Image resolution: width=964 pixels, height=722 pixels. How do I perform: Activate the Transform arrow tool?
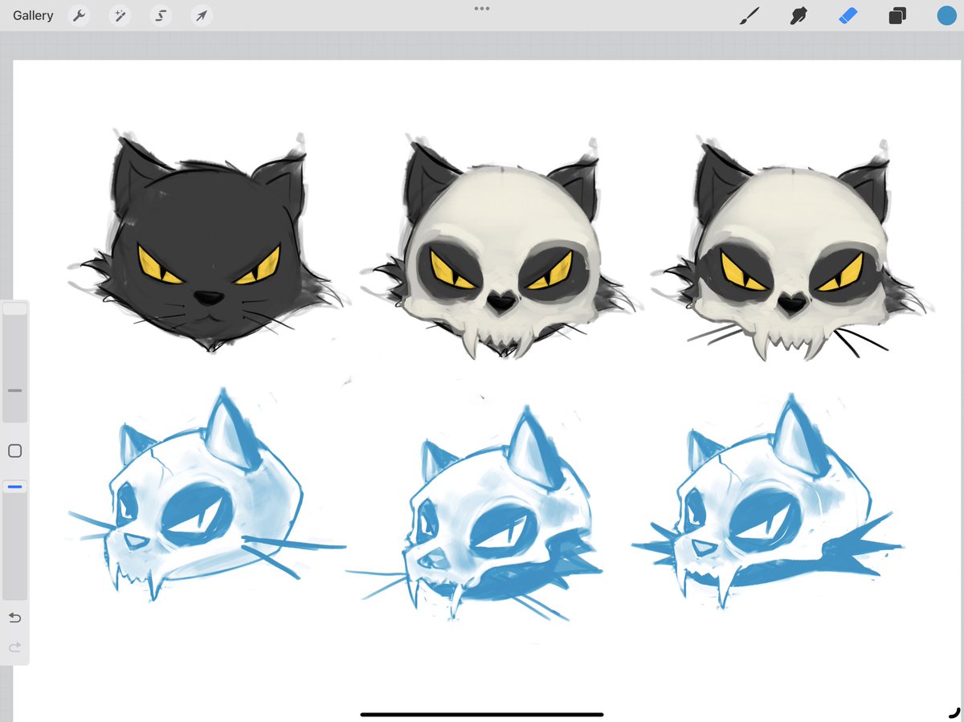click(202, 15)
